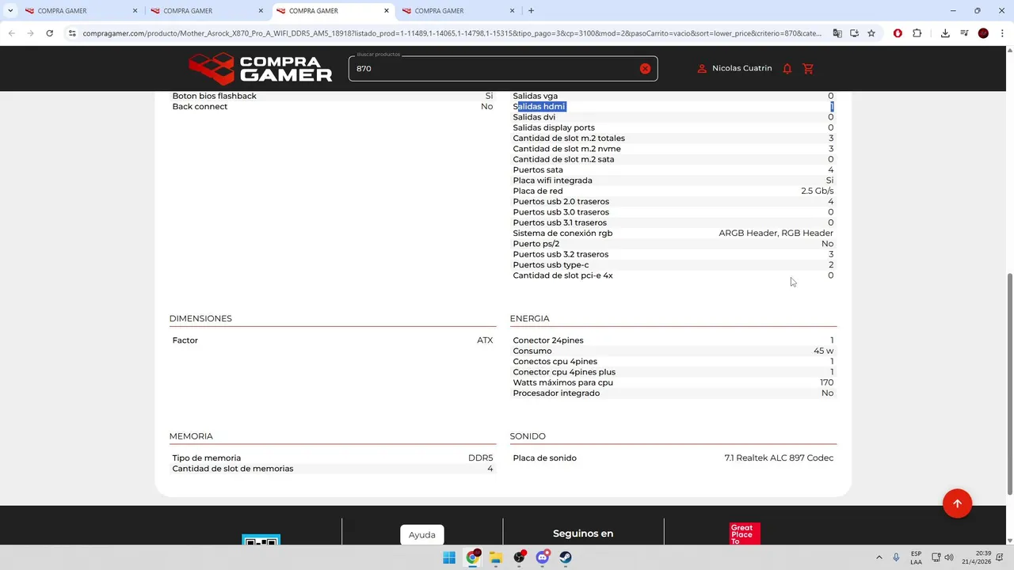Open the notifications bell icon
Image resolution: width=1014 pixels, height=570 pixels.
[787, 69]
